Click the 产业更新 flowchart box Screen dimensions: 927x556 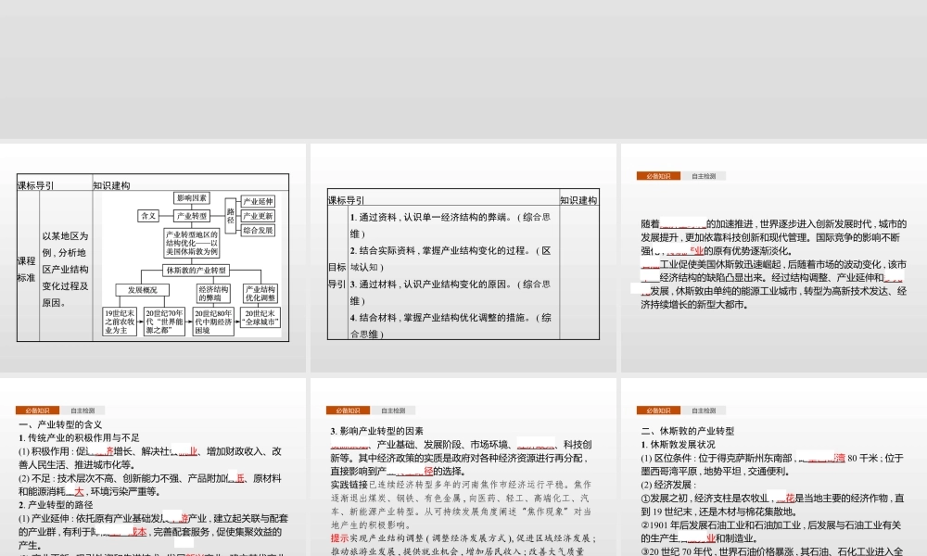259,214
